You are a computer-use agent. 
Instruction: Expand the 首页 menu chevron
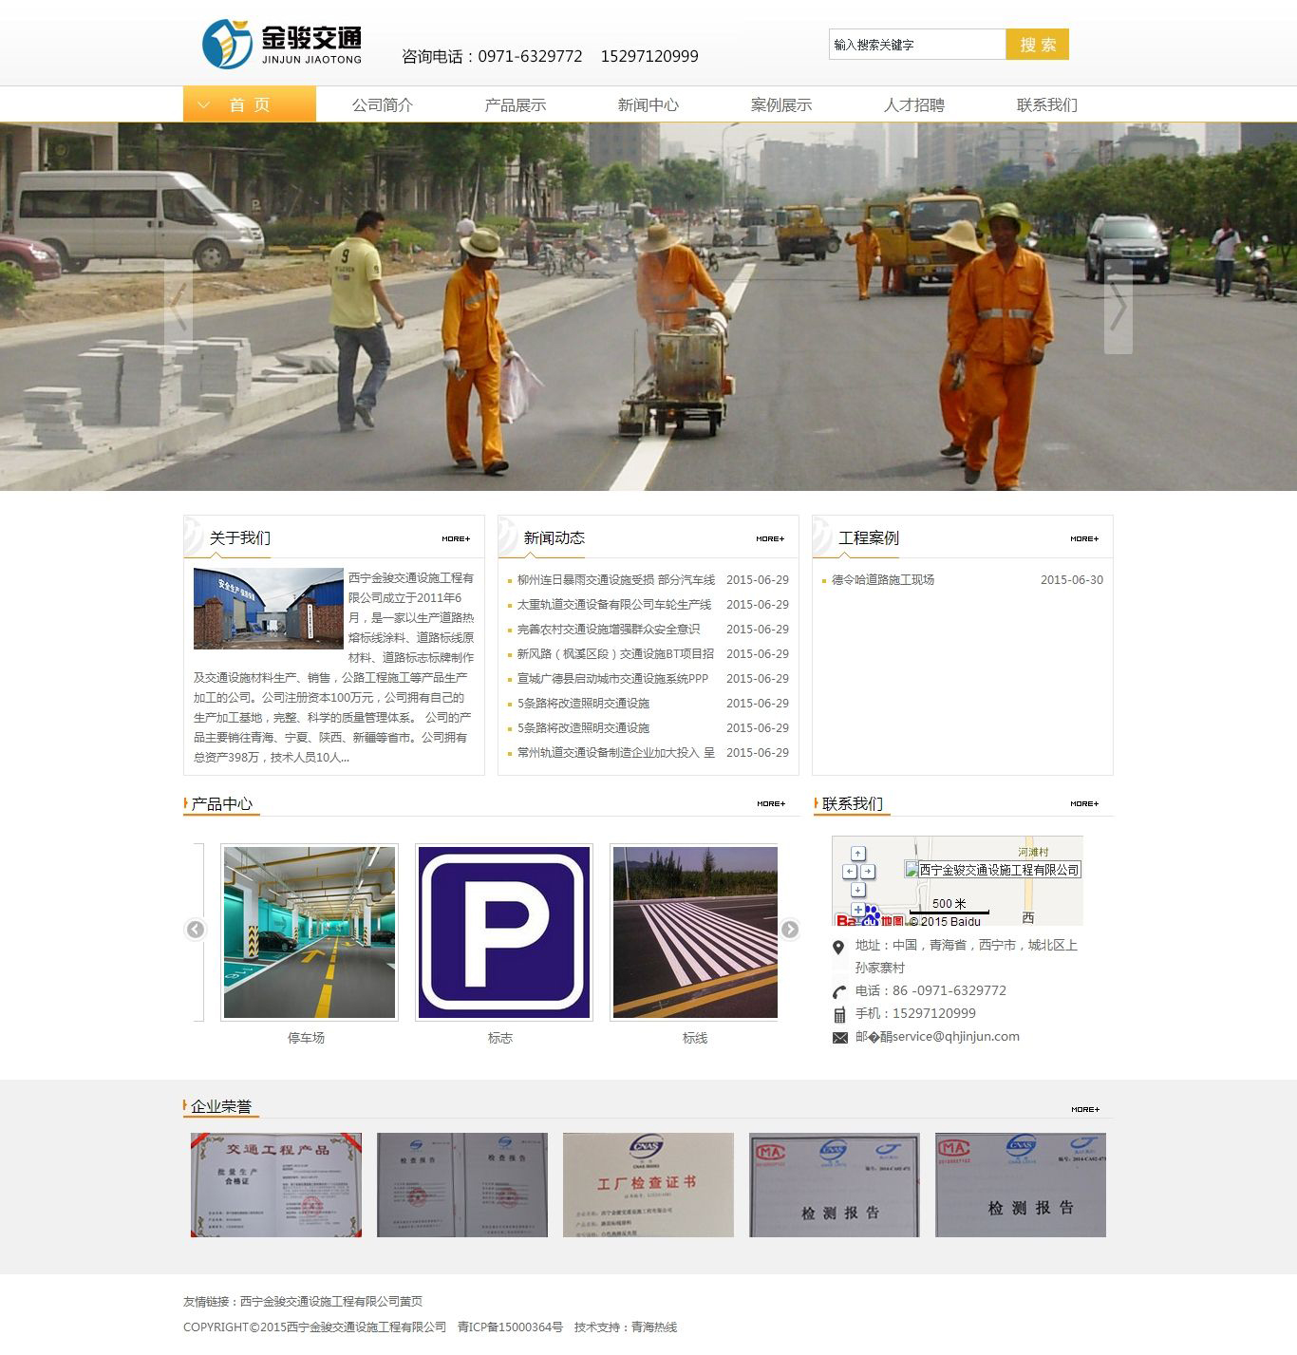click(203, 104)
